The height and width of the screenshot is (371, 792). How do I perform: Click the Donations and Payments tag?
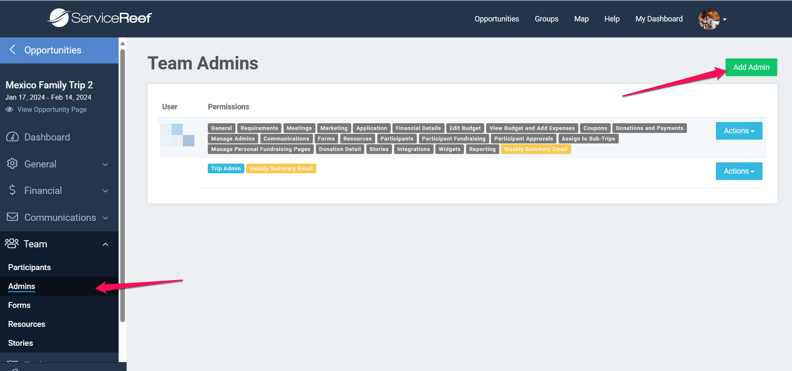tap(649, 128)
